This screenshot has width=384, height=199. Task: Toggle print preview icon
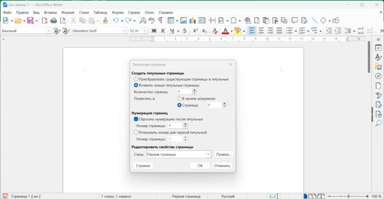pyautogui.click(x=63, y=21)
